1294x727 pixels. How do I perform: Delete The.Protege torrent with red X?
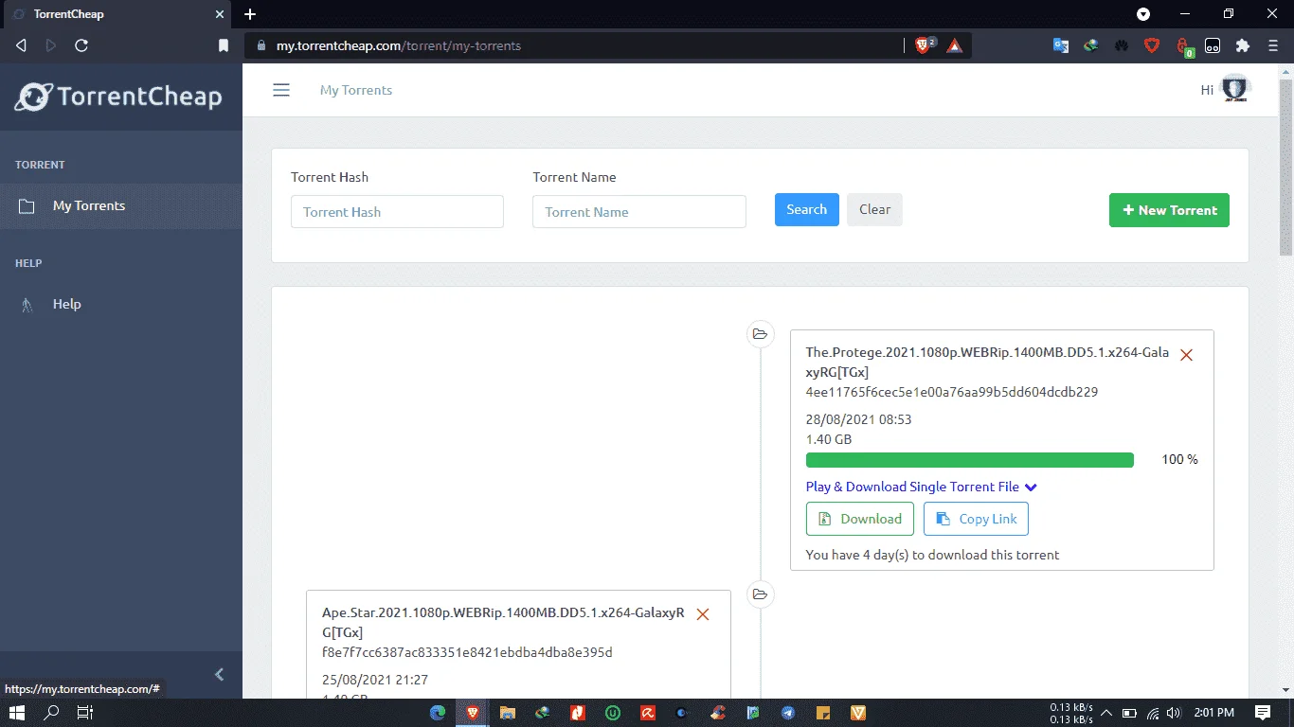(1186, 354)
